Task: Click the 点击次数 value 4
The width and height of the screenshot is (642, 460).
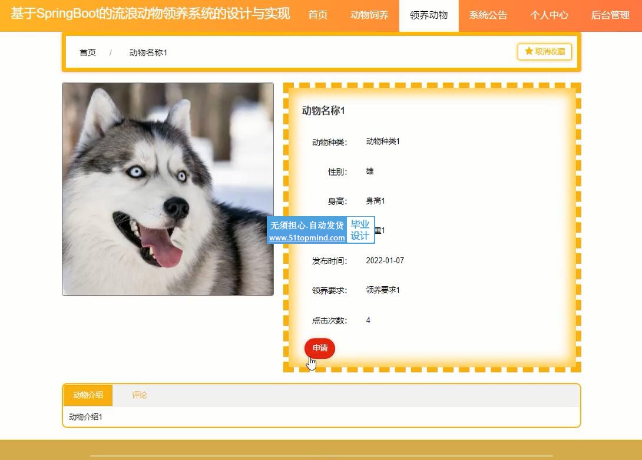Action: coord(368,320)
